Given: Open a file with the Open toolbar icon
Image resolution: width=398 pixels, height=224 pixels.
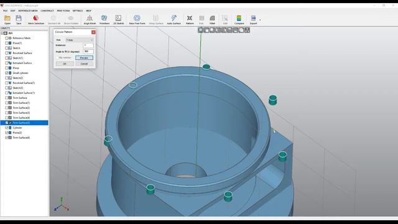Looking at the screenshot, I should point(7,19).
